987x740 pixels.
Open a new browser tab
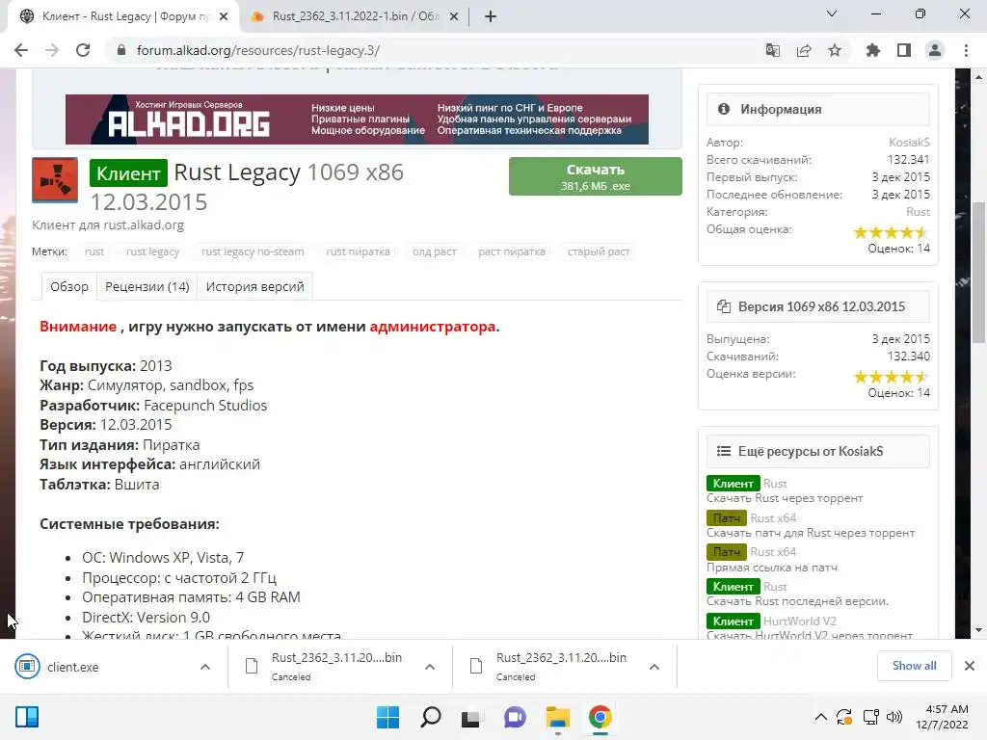coord(491,16)
